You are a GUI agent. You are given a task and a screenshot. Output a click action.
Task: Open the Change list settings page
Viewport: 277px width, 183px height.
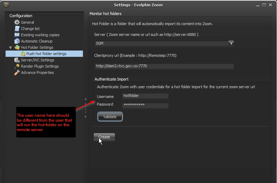pyautogui.click(x=30, y=29)
